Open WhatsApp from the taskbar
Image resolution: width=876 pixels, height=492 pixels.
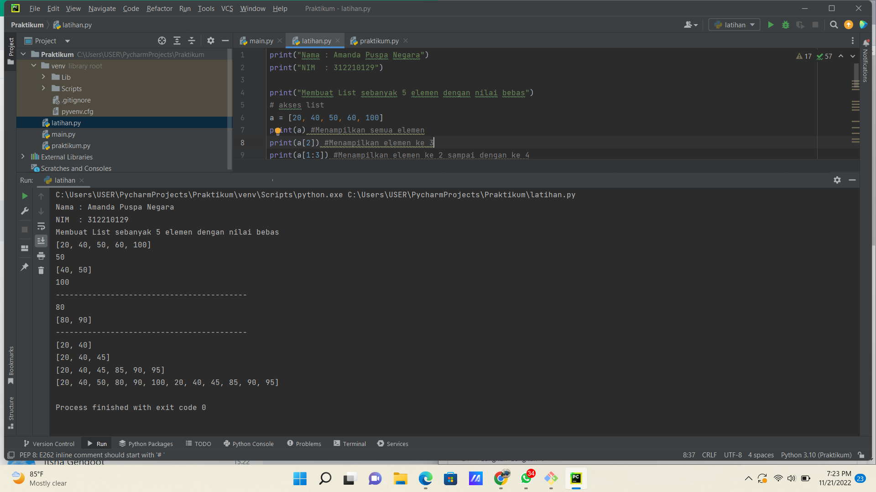(526, 478)
